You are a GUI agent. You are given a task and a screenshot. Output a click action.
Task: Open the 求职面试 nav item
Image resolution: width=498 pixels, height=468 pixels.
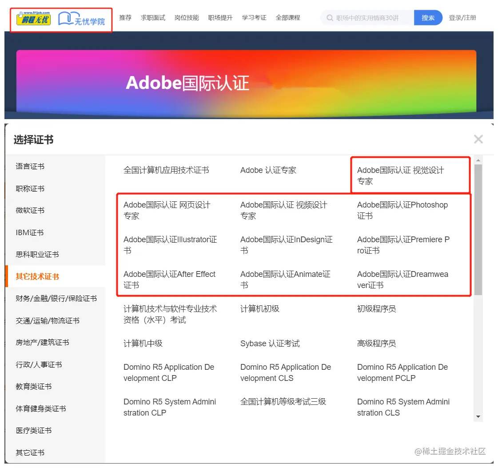[153, 18]
